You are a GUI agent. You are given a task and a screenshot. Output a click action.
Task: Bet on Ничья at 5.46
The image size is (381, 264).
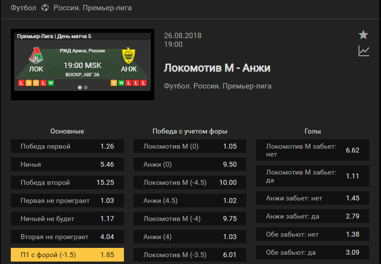point(67,164)
